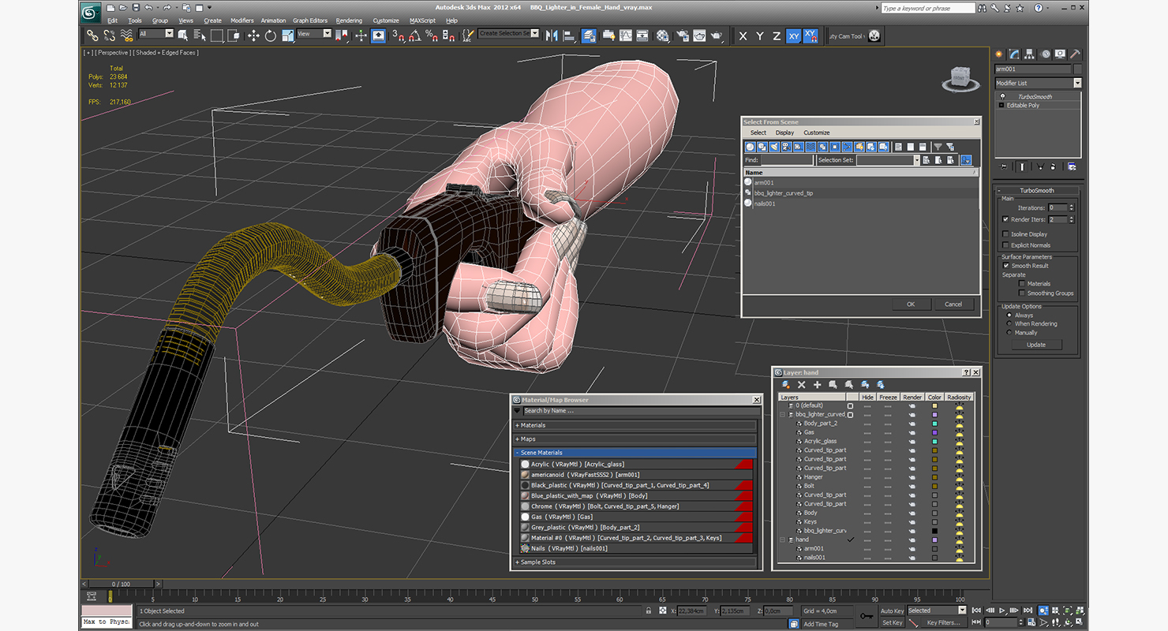Toggle the Smooth Result checkbox
Image resolution: width=1168 pixels, height=631 pixels.
1006,266
